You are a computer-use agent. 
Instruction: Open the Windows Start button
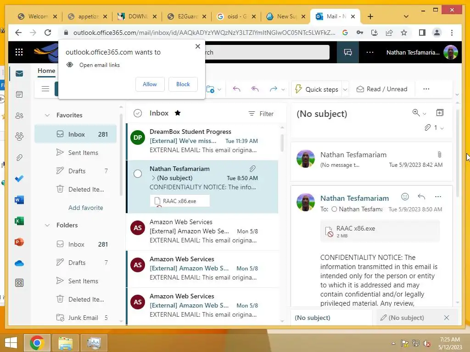point(11,343)
